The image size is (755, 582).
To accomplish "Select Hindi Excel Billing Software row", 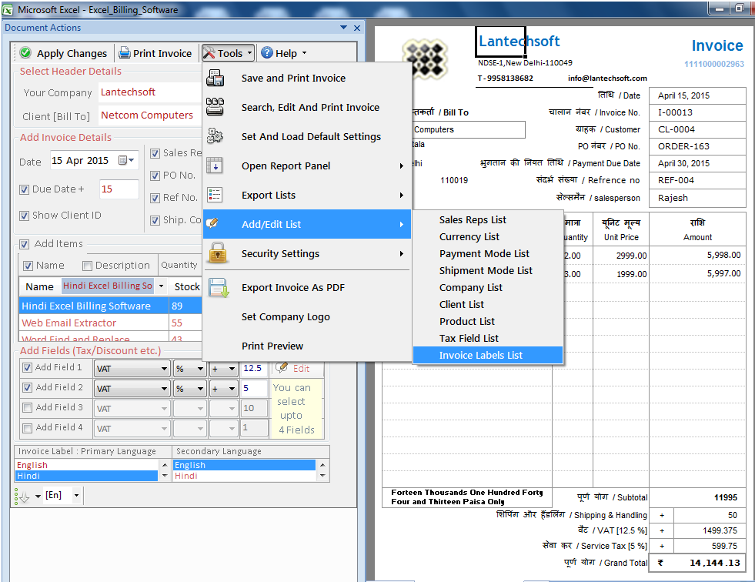I will (x=110, y=306).
